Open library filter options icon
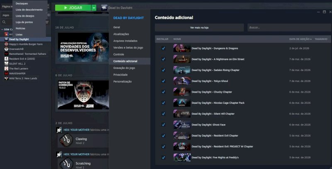This screenshot has height=169, width=332. 47,22
